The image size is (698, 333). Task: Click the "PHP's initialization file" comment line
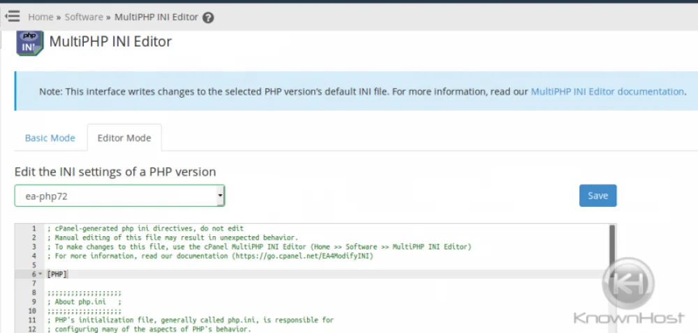tap(190, 320)
